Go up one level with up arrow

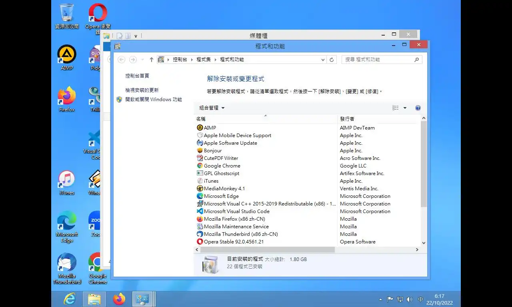click(x=151, y=60)
